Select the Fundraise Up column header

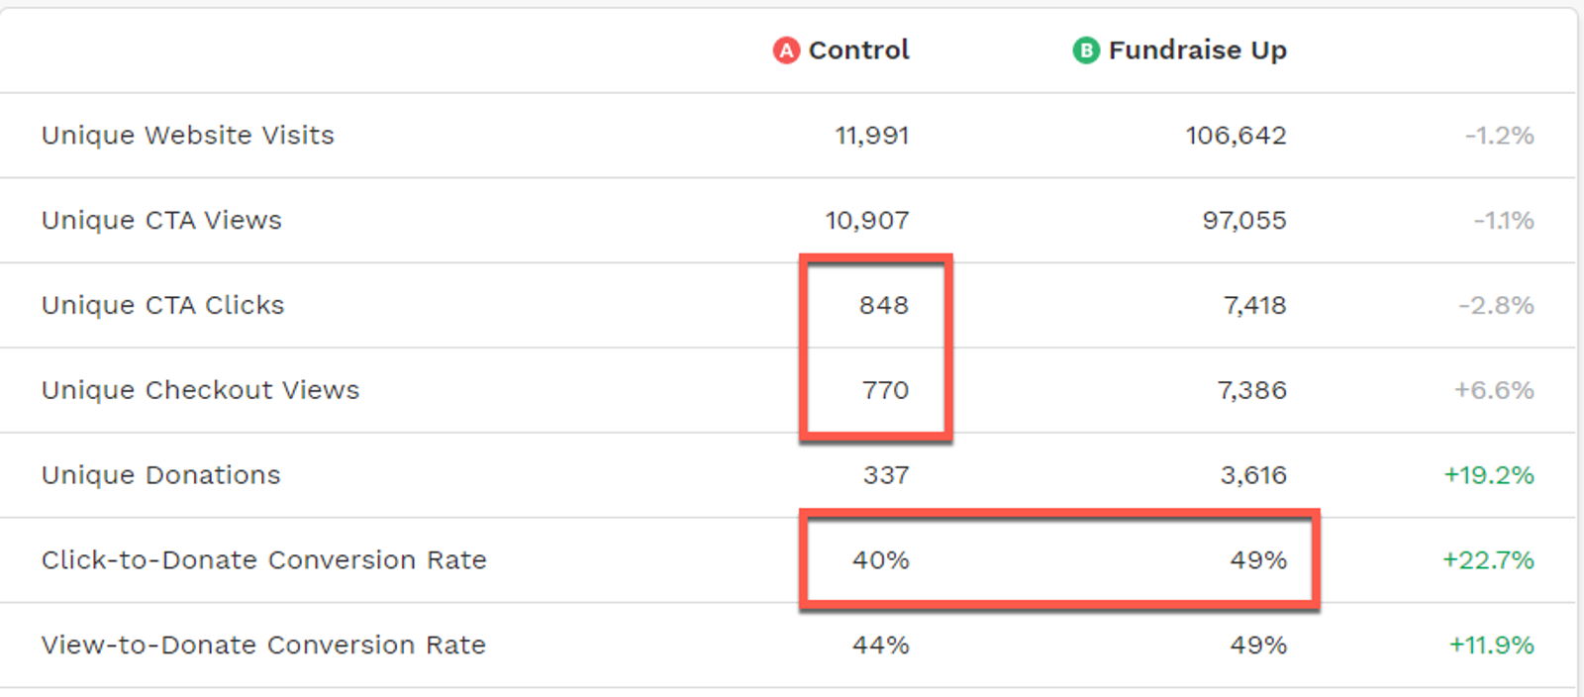pos(1197,50)
